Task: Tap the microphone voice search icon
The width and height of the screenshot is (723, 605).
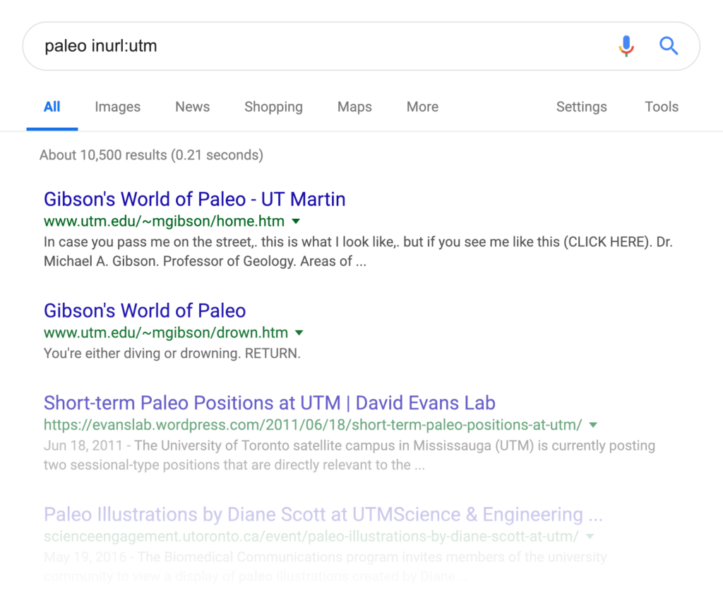Action: tap(626, 45)
